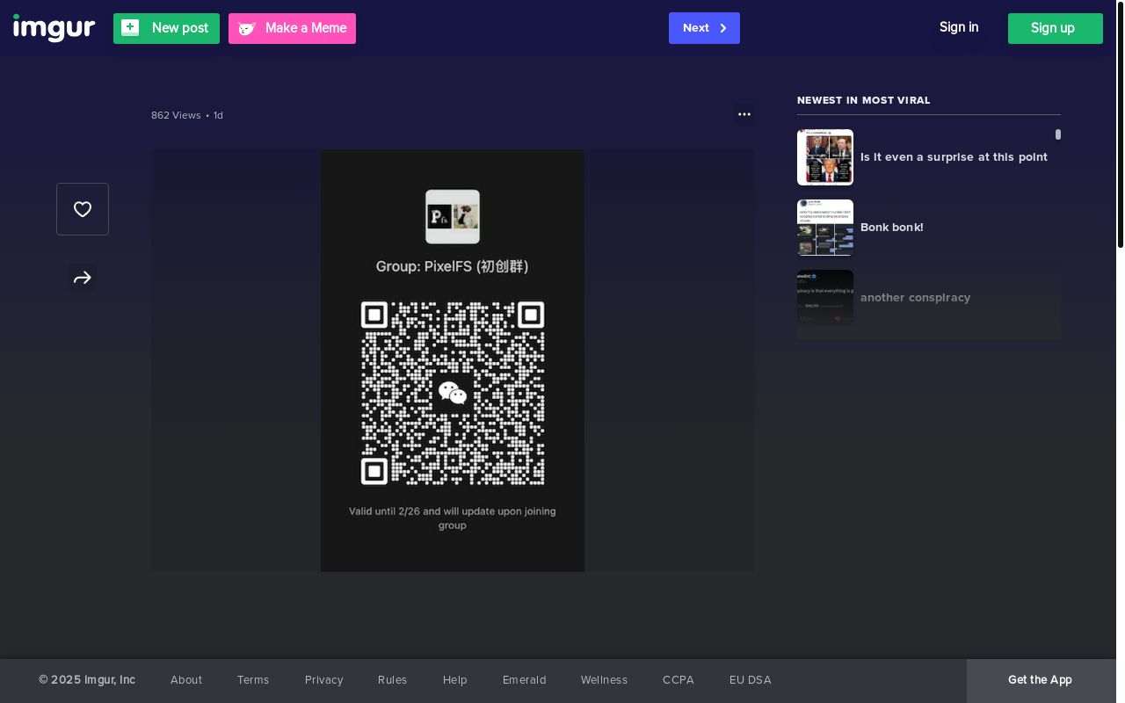Viewport: 1125px width, 703px height.
Task: Click the QR code image in the post
Action: [453, 360]
